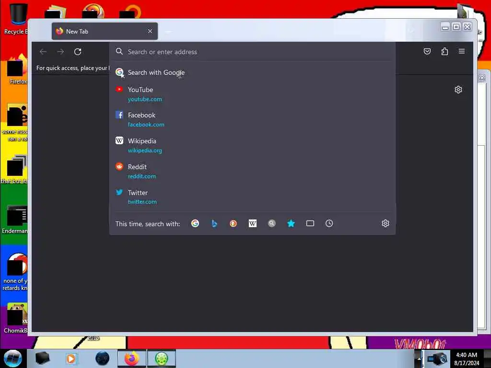Reload the page with the refresh icon
Viewport: 491px width, 368px height.
coord(78,52)
